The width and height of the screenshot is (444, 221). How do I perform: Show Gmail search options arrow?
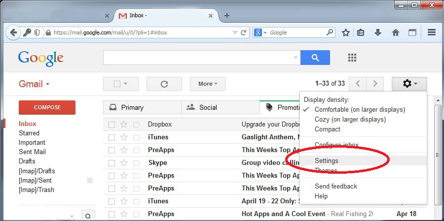click(x=296, y=58)
